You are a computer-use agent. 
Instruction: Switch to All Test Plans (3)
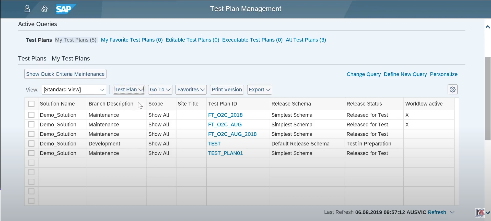[x=306, y=40]
